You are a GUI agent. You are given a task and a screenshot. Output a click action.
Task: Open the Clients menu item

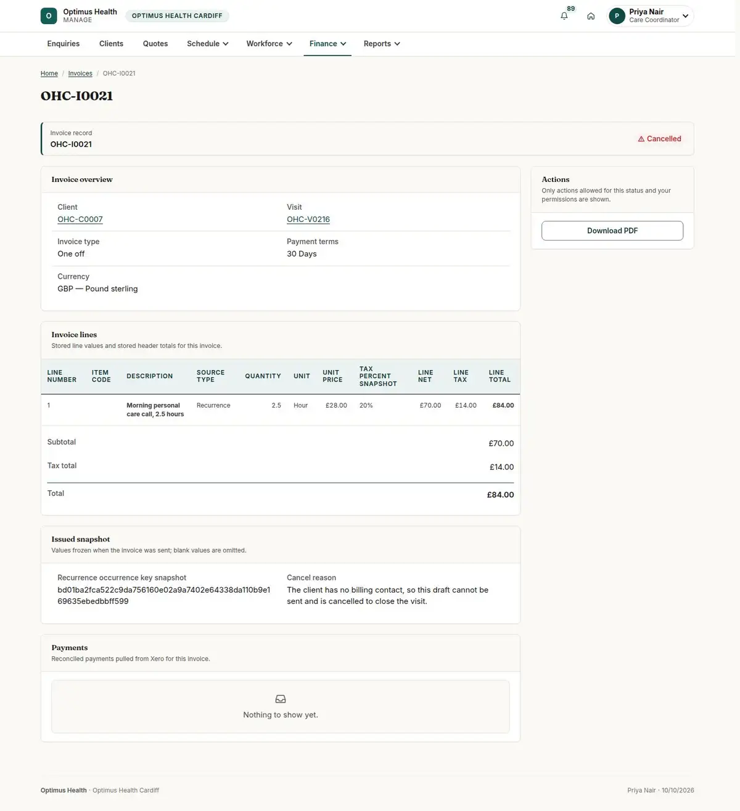tap(111, 44)
